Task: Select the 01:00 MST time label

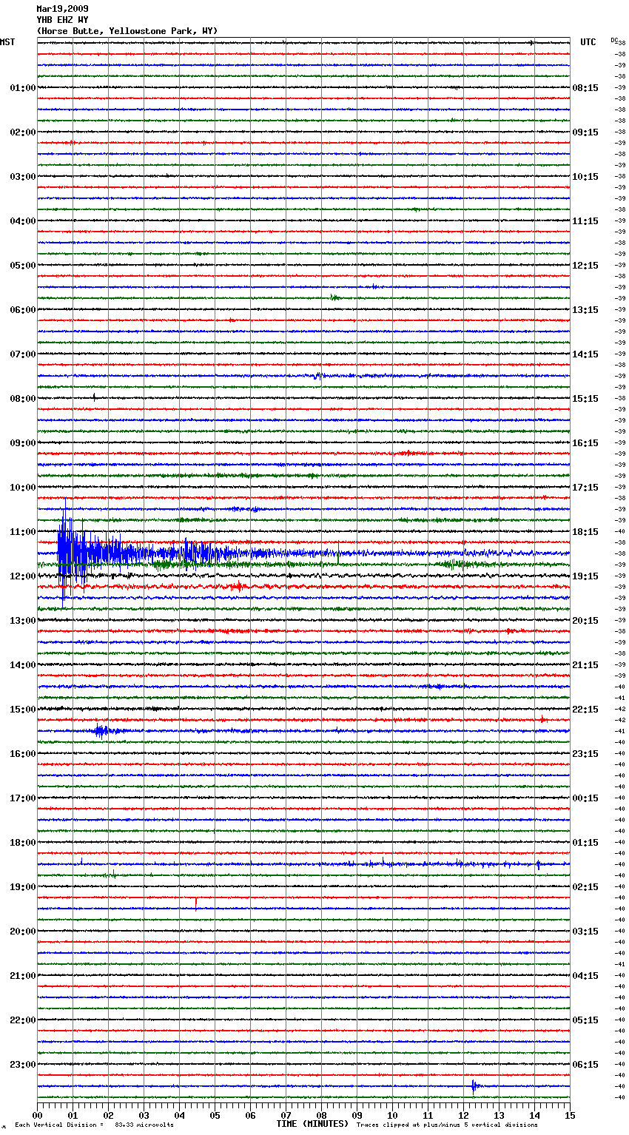Action: click(x=22, y=88)
